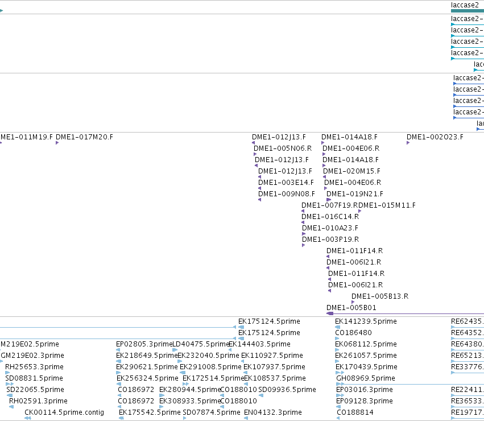Select the EK068112.5prime label
Viewport: 484px width, 421px height.
[366, 344]
